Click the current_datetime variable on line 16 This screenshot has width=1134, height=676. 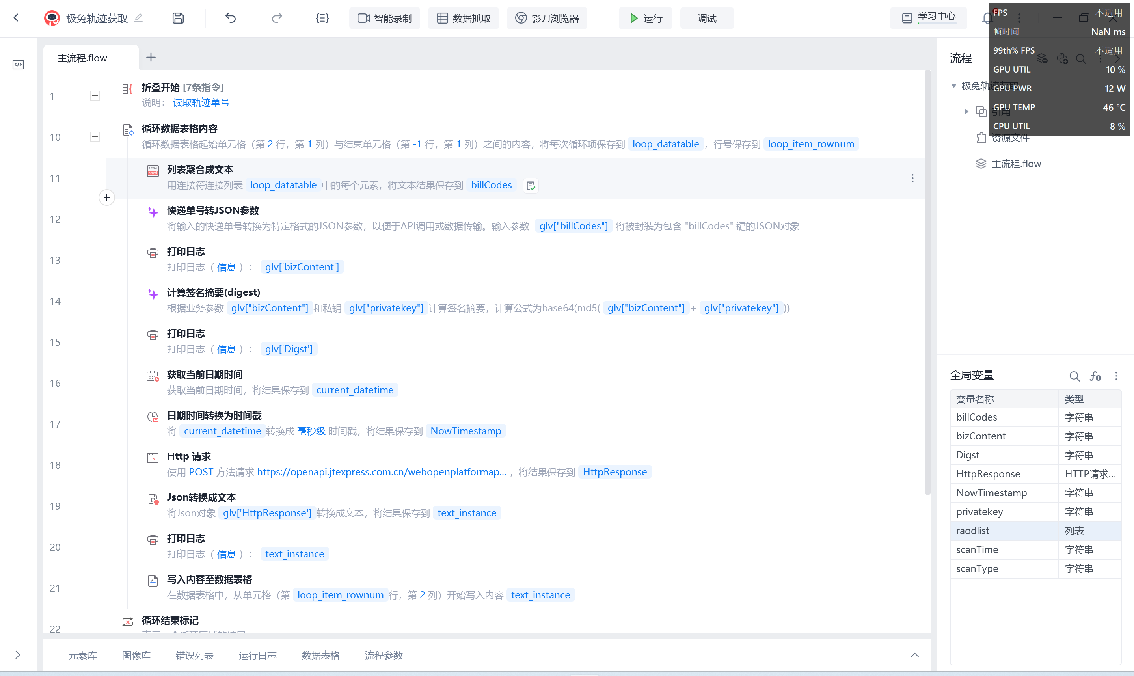pos(355,390)
